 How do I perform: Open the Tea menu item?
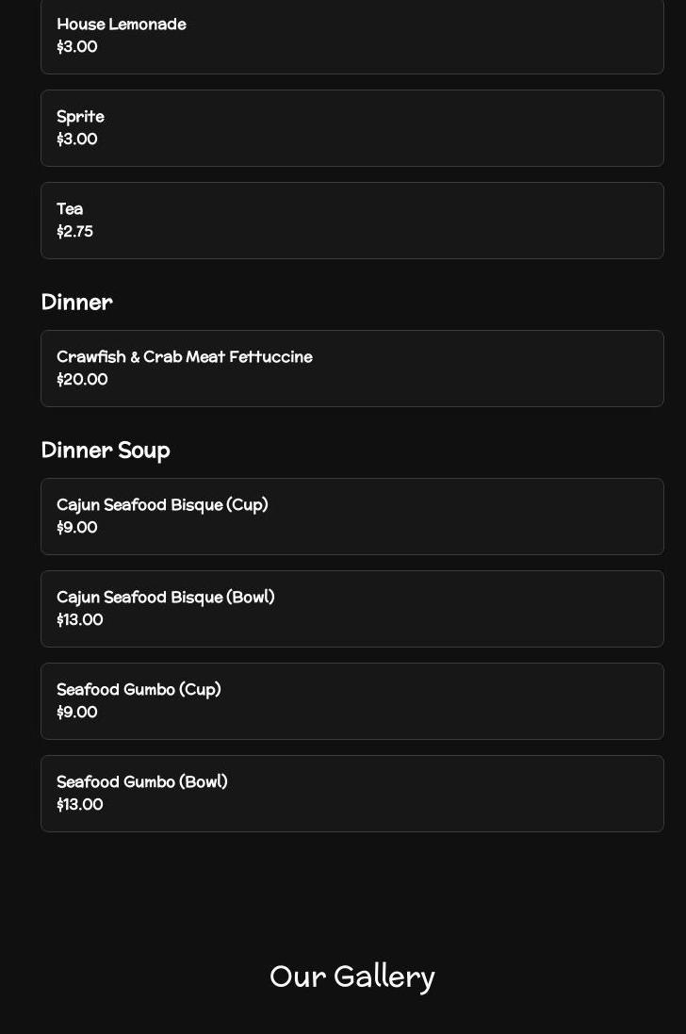click(351, 221)
